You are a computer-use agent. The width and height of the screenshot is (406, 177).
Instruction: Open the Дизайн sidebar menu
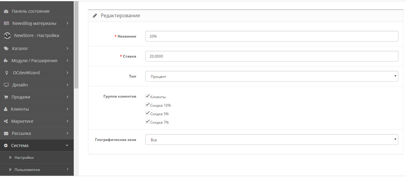(x=37, y=85)
